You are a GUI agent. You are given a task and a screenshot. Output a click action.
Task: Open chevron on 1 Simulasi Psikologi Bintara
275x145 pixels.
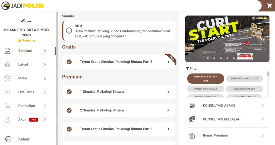(168, 92)
